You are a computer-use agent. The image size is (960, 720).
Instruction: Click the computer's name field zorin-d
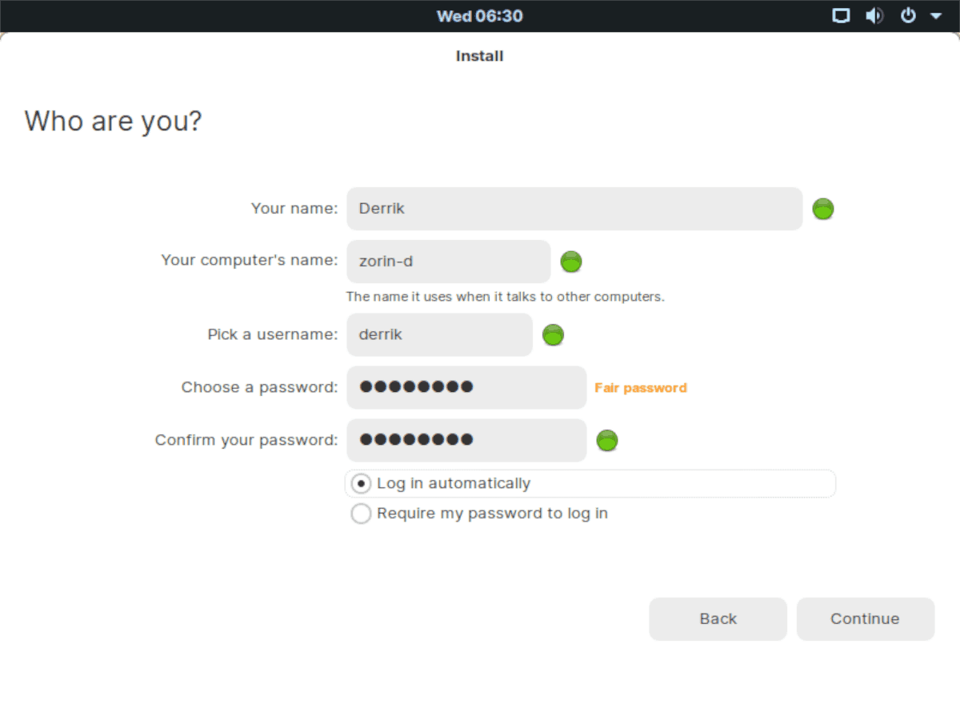[x=449, y=262]
